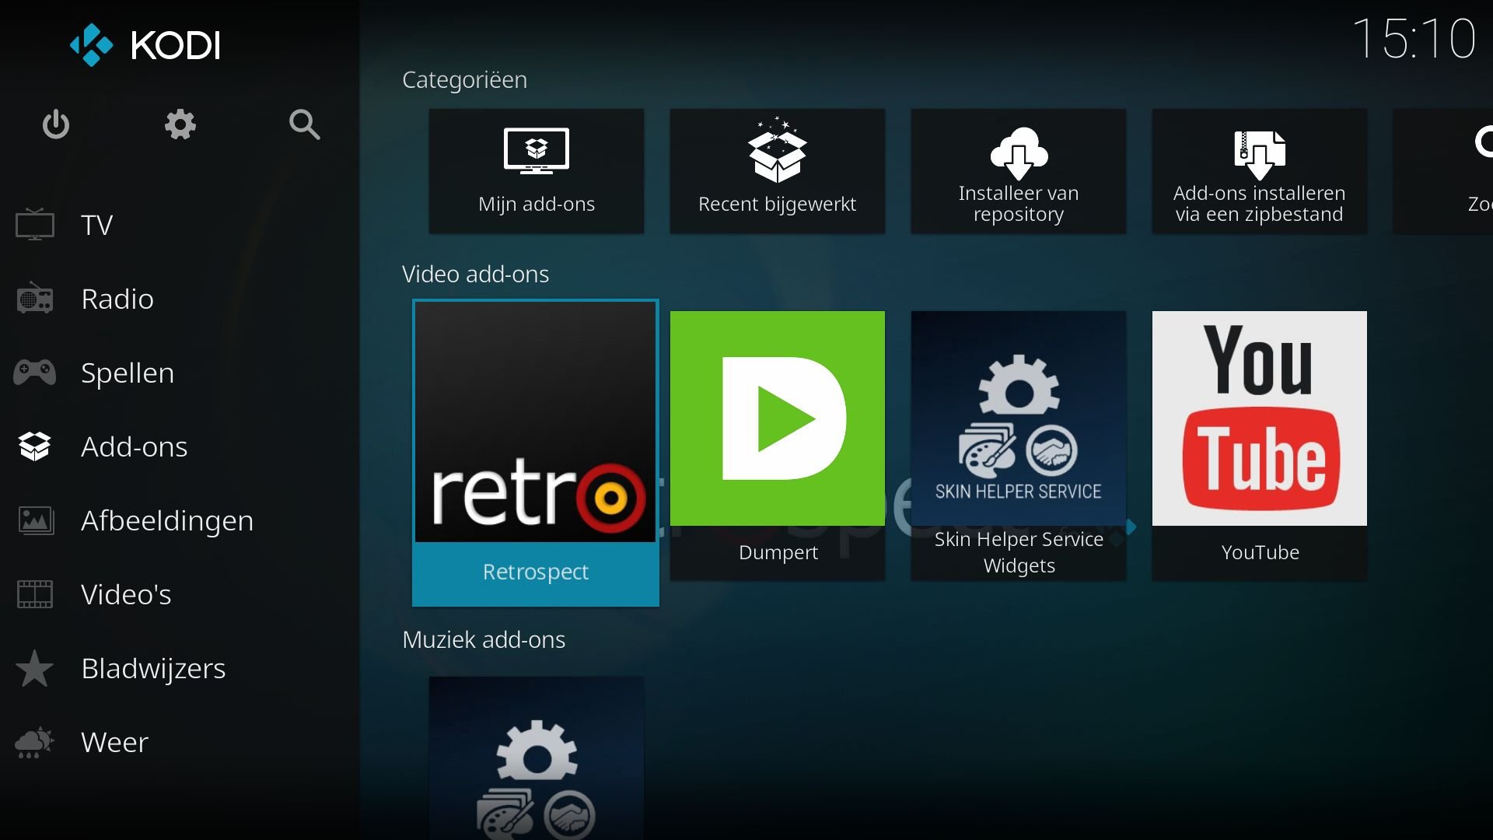
Task: Launch the YouTube add-on
Action: [1259, 420]
